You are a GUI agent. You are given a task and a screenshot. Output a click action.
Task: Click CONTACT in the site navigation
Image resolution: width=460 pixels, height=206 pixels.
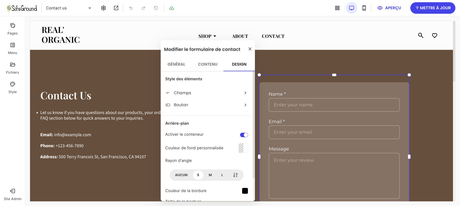tap(273, 36)
